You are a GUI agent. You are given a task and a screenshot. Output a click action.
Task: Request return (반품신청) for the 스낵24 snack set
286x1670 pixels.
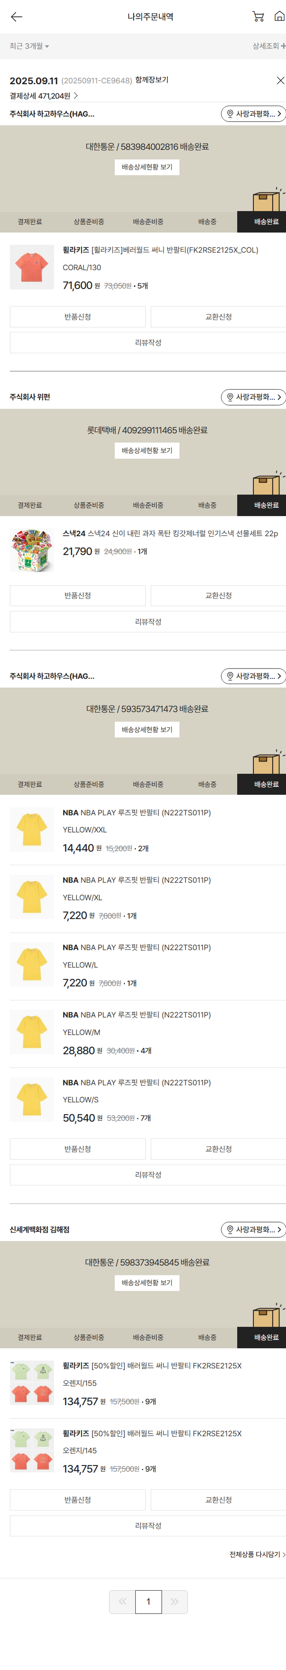[78, 595]
